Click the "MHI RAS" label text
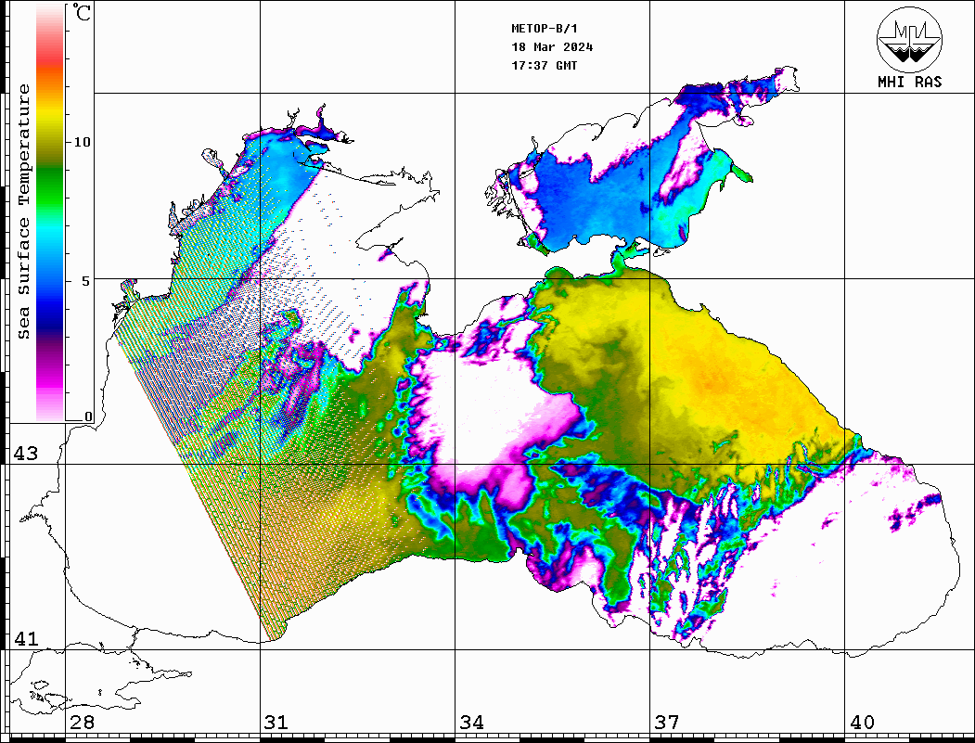975x743 pixels. (x=910, y=82)
